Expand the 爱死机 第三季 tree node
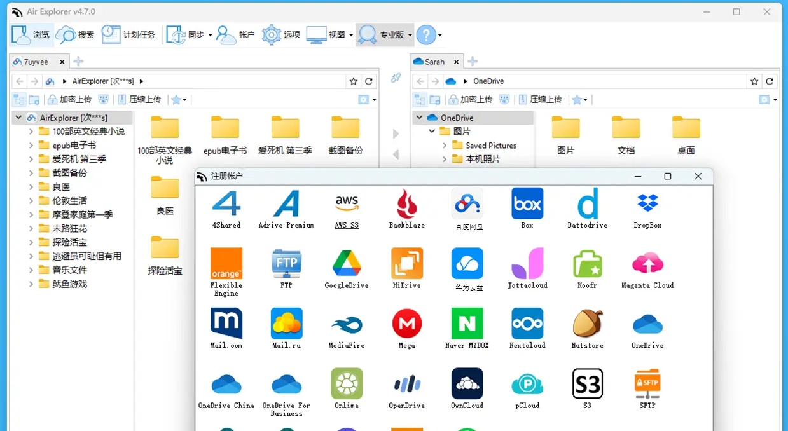Viewport: 788px width, 431px height. coord(31,159)
